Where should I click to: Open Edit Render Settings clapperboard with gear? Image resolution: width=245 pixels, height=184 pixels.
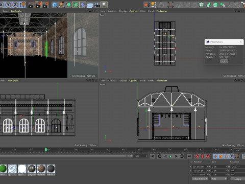pyautogui.click(x=45, y=5)
